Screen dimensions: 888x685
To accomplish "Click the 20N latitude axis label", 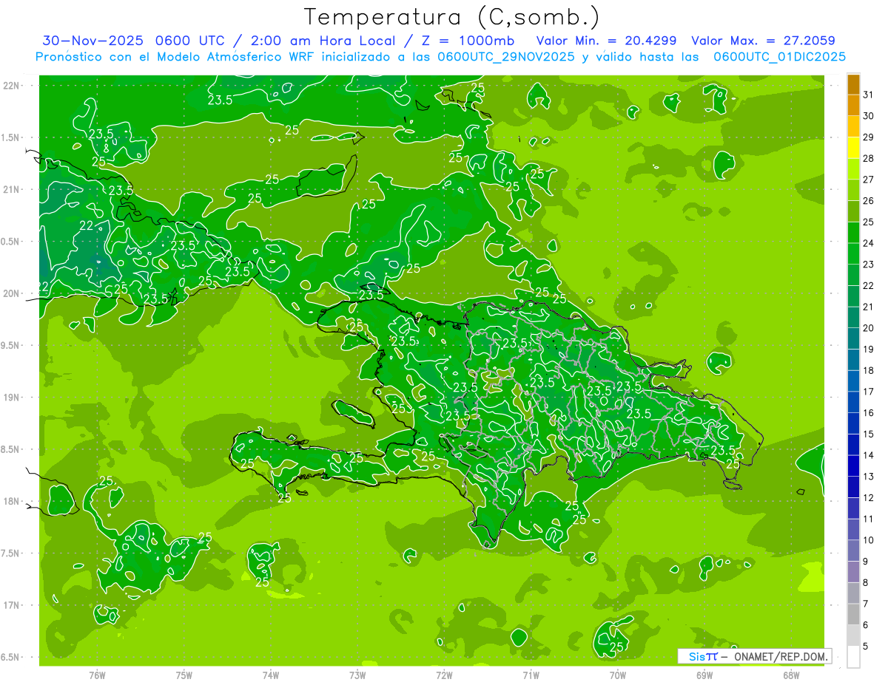I will point(11,294).
